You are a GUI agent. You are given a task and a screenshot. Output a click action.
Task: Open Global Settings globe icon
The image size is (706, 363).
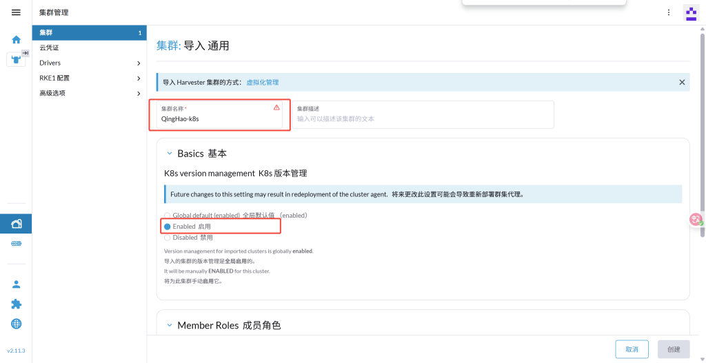point(16,324)
